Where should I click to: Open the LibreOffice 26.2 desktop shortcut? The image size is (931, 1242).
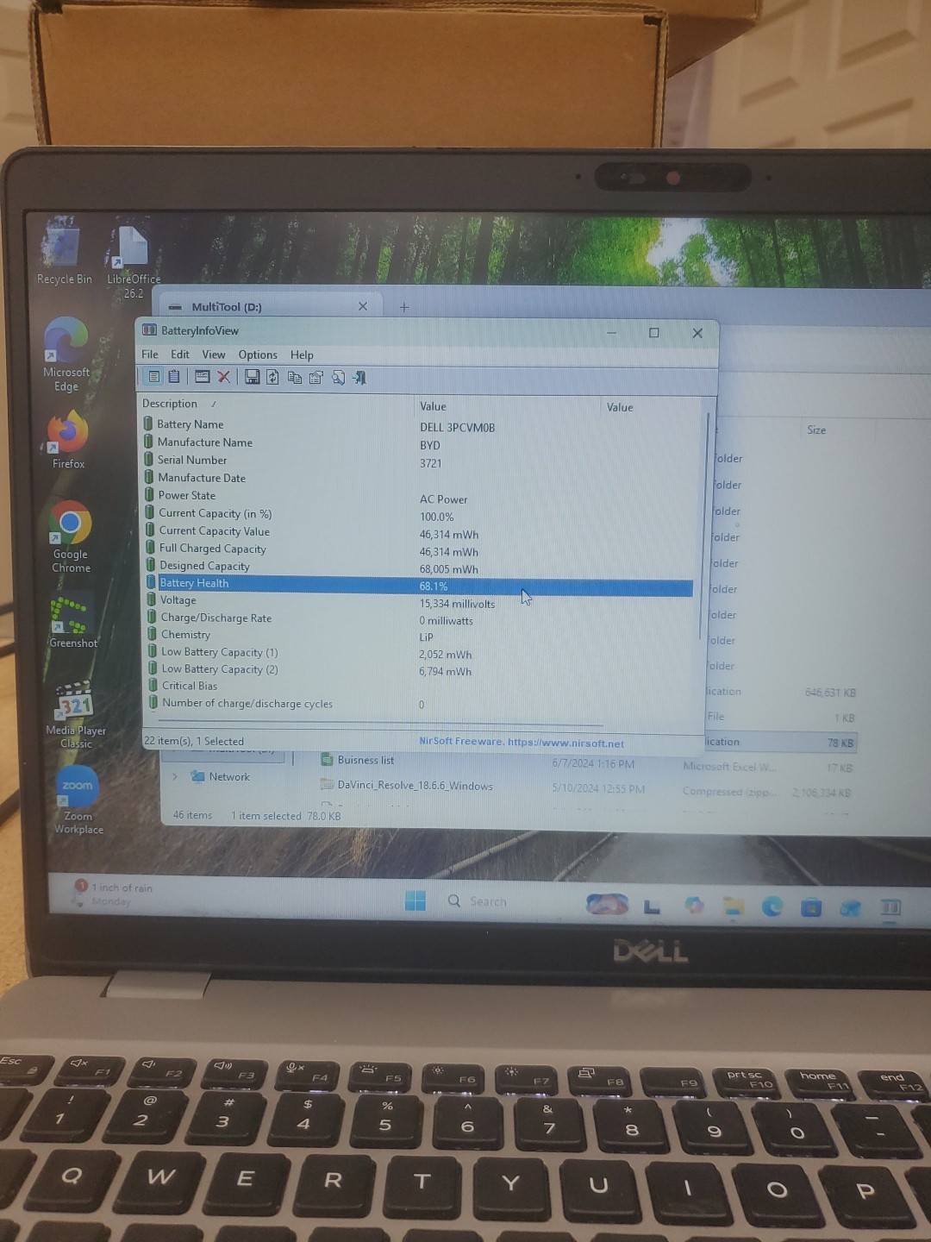pyautogui.click(x=133, y=261)
